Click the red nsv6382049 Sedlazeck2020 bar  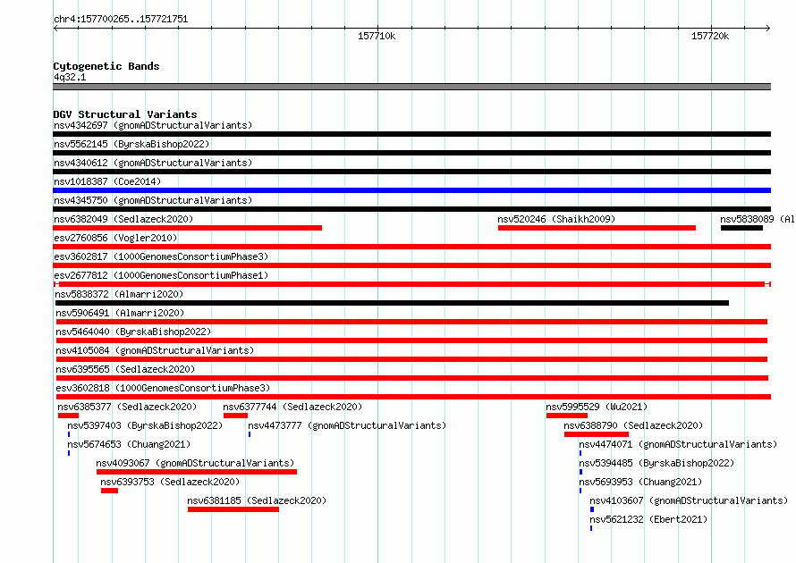point(187,228)
